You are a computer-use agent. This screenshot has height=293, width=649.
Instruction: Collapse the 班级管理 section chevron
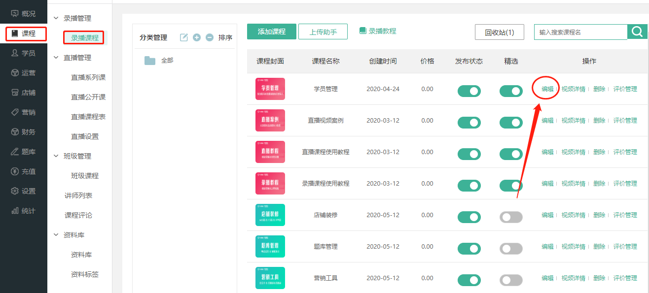point(56,156)
